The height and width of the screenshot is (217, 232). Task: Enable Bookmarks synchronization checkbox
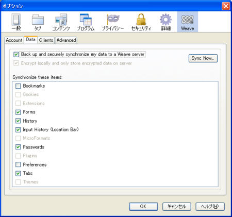pos(18,86)
